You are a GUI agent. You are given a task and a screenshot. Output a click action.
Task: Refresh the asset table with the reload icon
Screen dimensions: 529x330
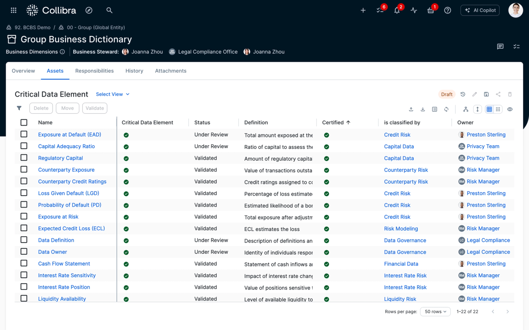[x=446, y=109]
